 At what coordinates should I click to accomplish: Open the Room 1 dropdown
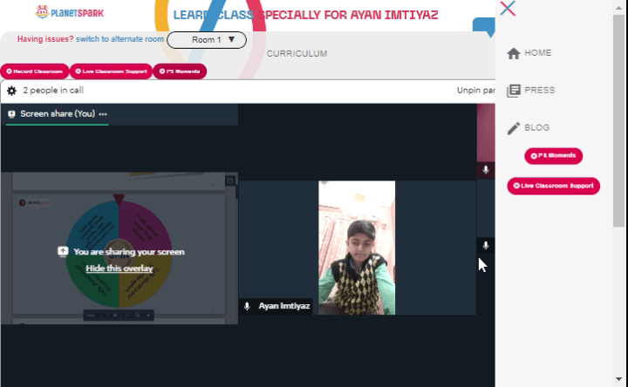207,40
